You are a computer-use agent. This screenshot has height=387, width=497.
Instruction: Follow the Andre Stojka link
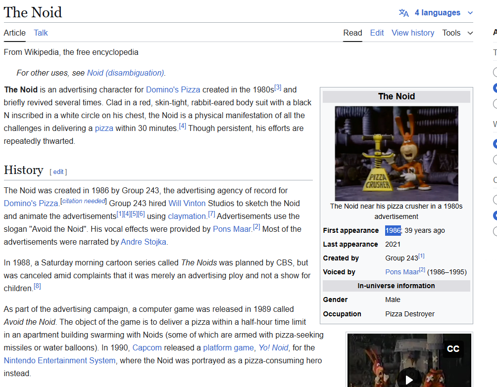[144, 242]
